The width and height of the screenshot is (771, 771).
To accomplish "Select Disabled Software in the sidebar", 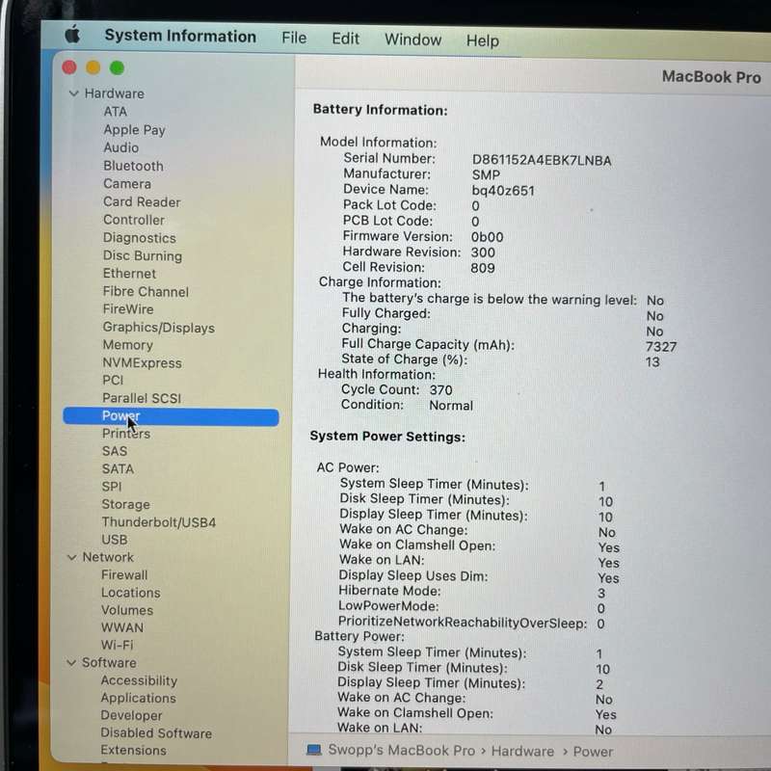I will (156, 733).
